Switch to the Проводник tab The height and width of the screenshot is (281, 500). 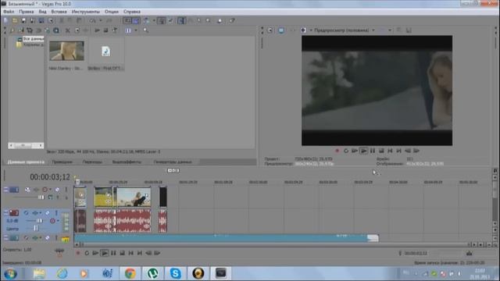[x=62, y=162]
